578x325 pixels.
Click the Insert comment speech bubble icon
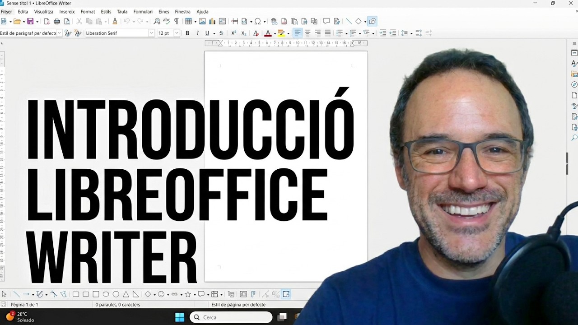(326, 21)
